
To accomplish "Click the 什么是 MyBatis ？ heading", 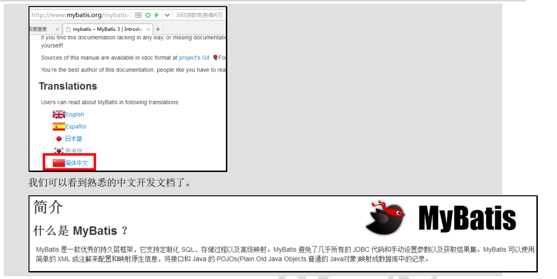I will click(x=80, y=231).
